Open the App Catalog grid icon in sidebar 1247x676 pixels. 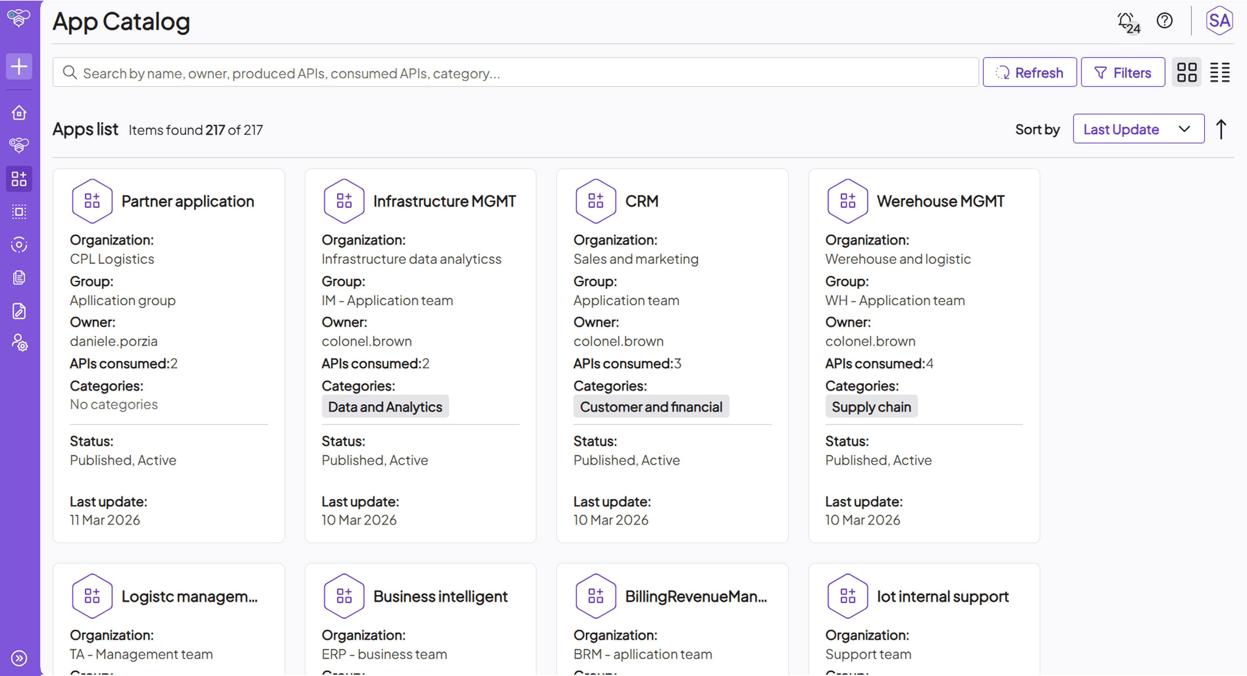click(x=19, y=179)
